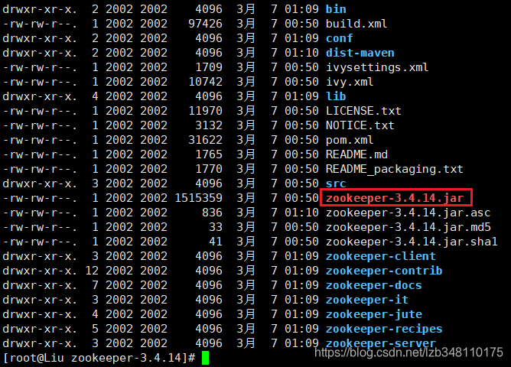
Task: Click the zookeeper-recipes directory name
Action: [384, 329]
